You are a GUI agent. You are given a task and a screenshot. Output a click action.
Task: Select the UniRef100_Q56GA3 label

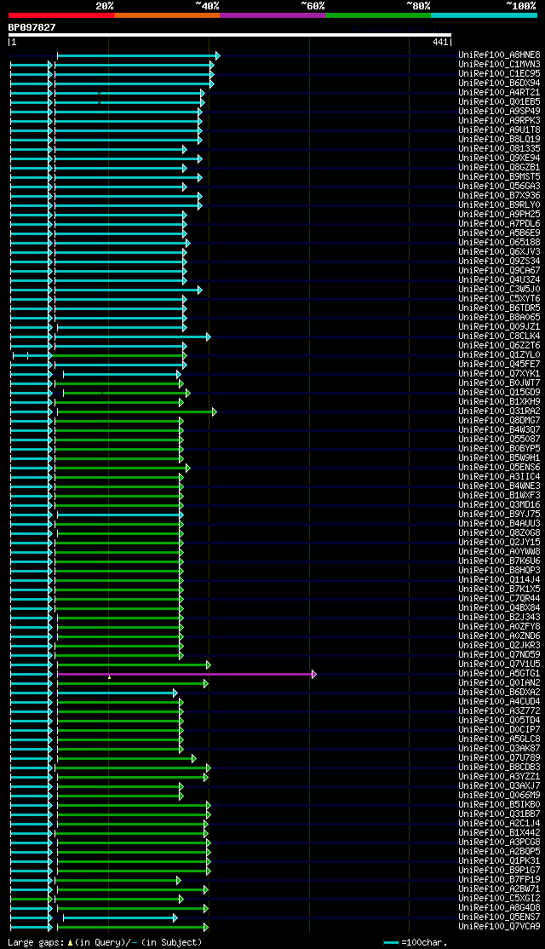500,187
